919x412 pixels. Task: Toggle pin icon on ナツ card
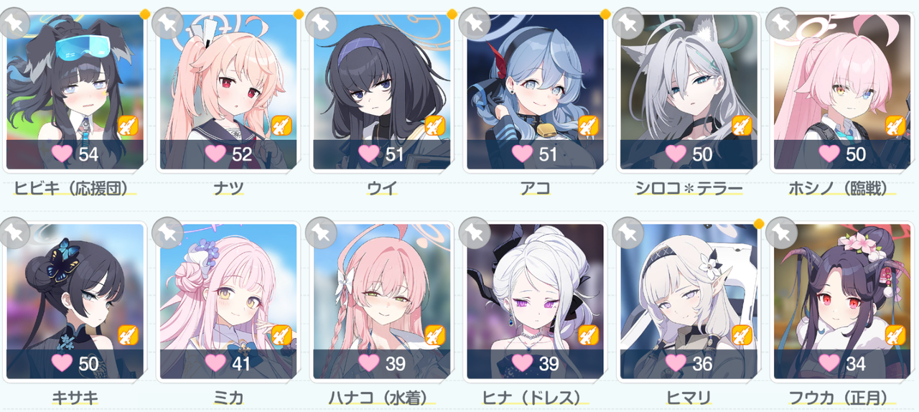168,23
